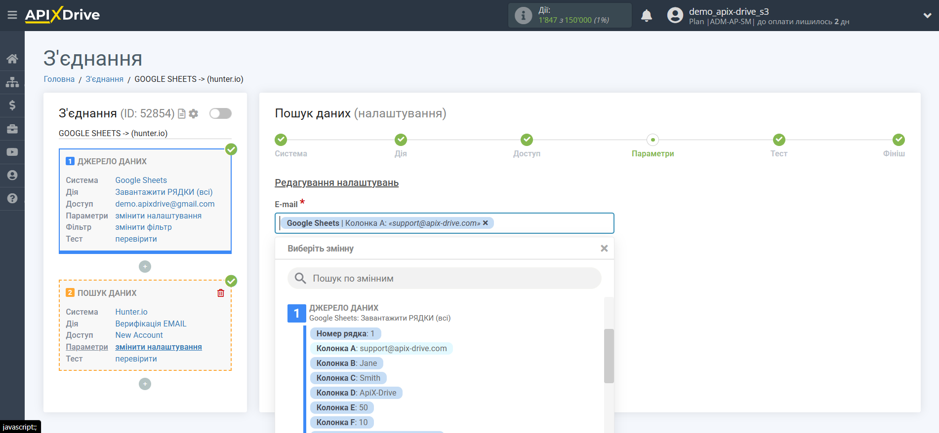Click search block перевірити link
939x433 pixels.
(x=136, y=359)
